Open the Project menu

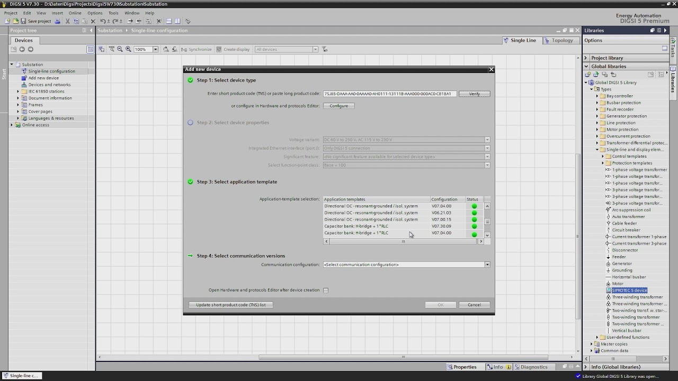11,13
